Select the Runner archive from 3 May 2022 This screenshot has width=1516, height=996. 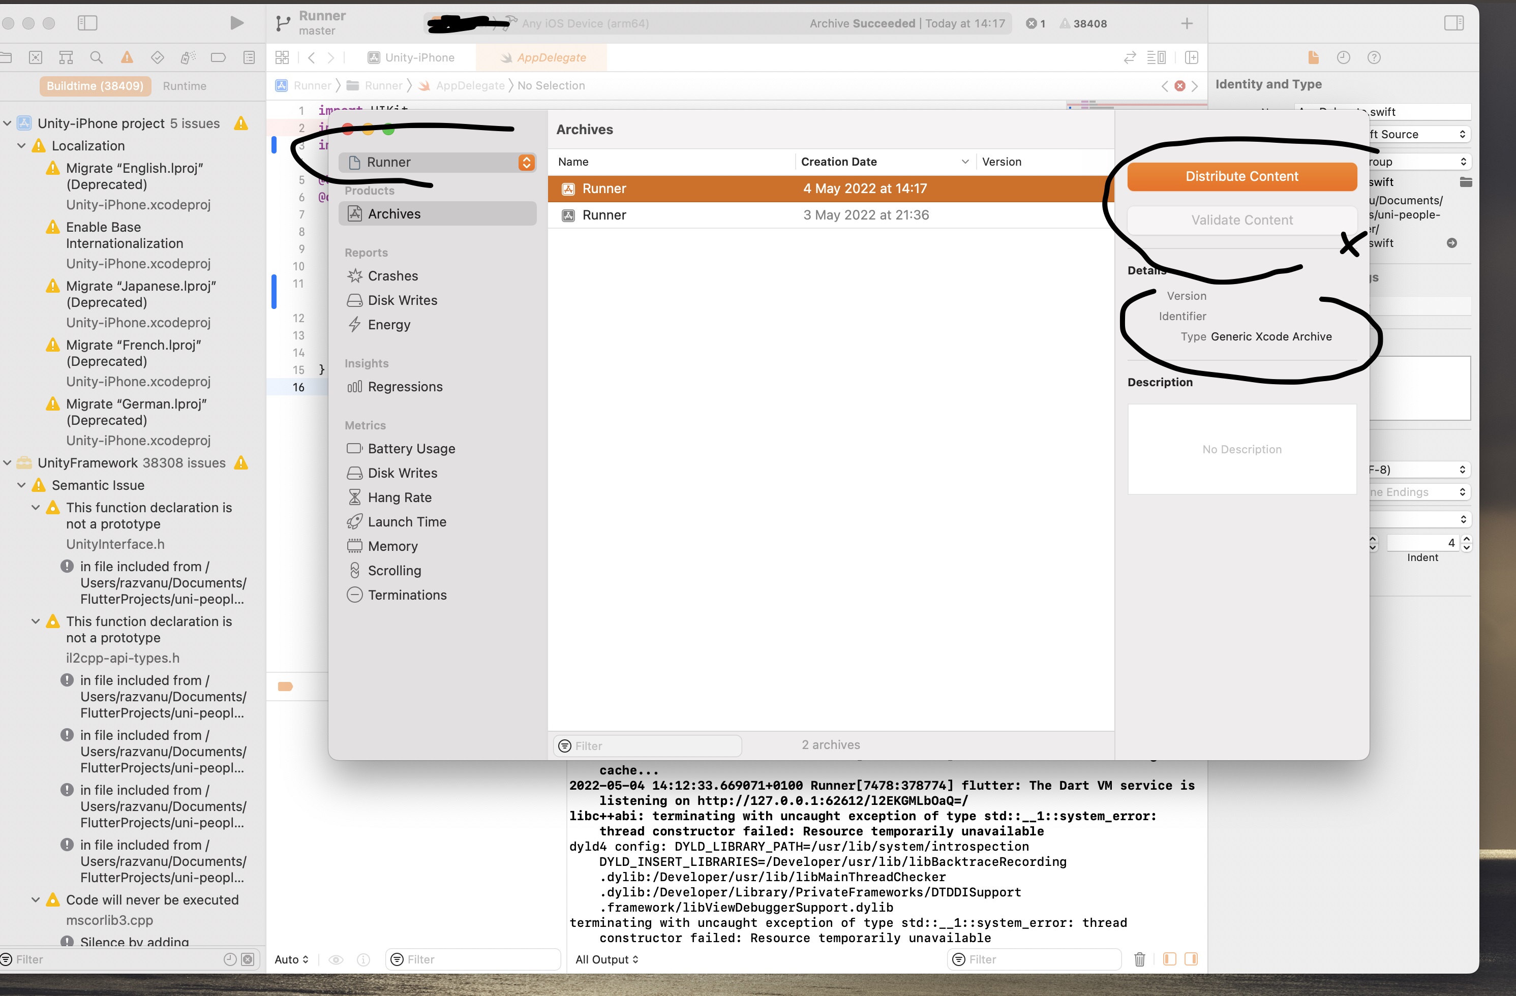[831, 215]
